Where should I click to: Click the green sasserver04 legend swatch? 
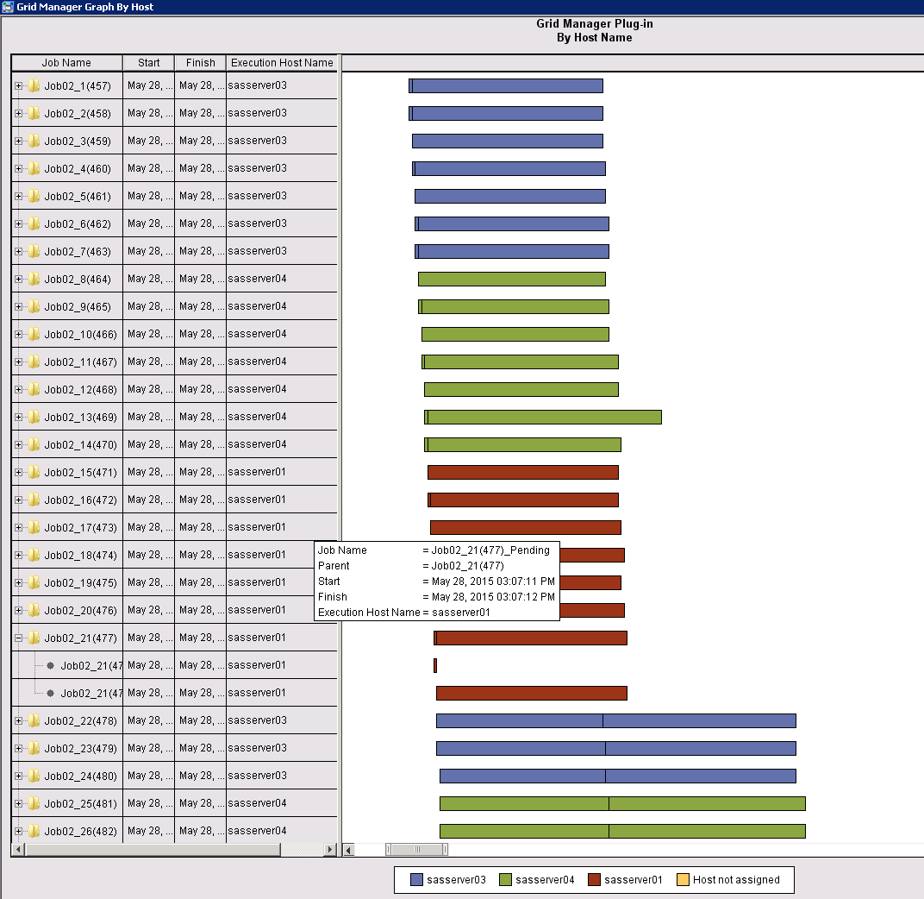coord(505,879)
